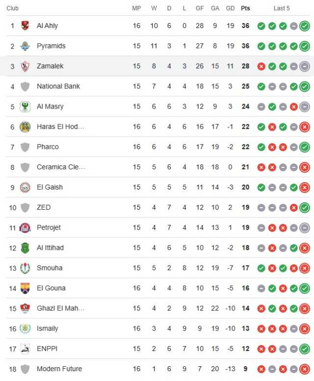Click the Haras El Hodoud crest
Screen dimensions: 314x381
pos(25,127)
